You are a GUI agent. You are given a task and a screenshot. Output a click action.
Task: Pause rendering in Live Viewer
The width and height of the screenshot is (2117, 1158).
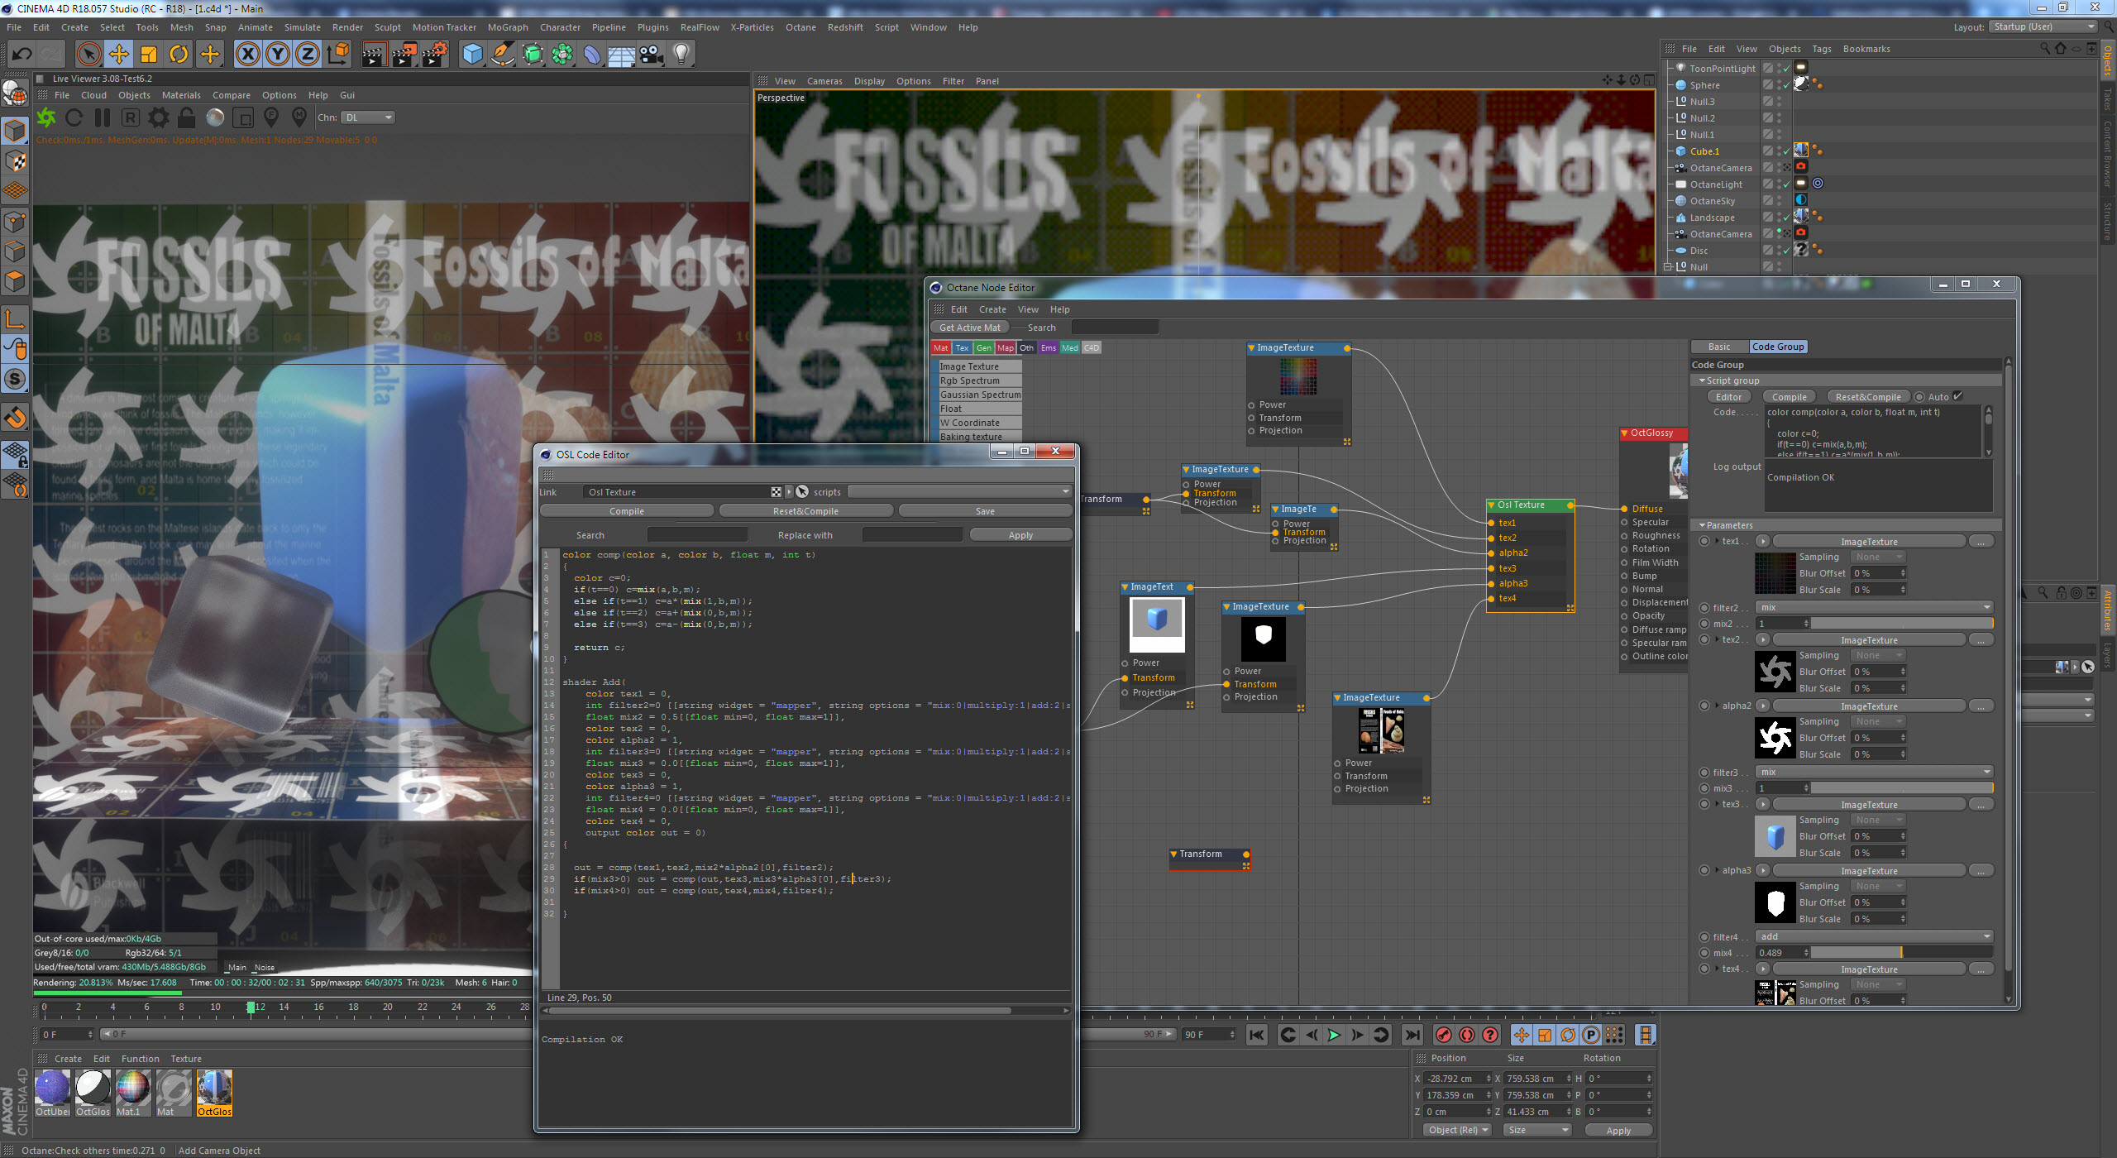[103, 117]
